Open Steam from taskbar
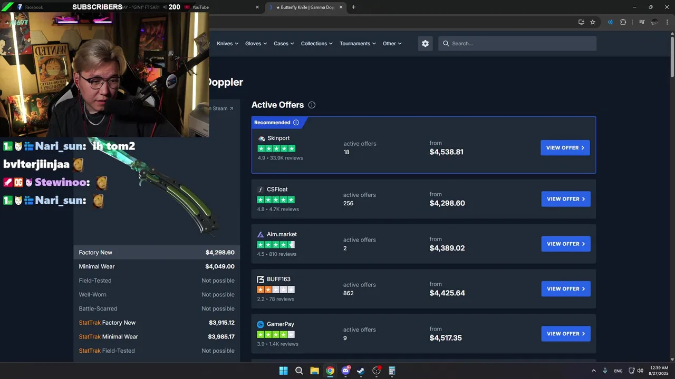The image size is (675, 379). click(x=361, y=371)
